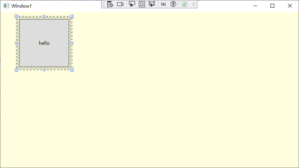Image resolution: width=299 pixels, height=168 pixels.
Task: Open accessibility scan person icon
Action: tap(173, 4)
